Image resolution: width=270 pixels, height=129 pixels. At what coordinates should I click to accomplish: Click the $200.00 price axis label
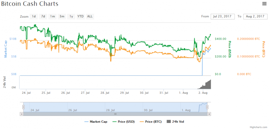[220, 56]
